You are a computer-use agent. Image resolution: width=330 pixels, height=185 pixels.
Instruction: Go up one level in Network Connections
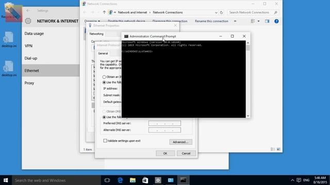[x=104, y=12]
